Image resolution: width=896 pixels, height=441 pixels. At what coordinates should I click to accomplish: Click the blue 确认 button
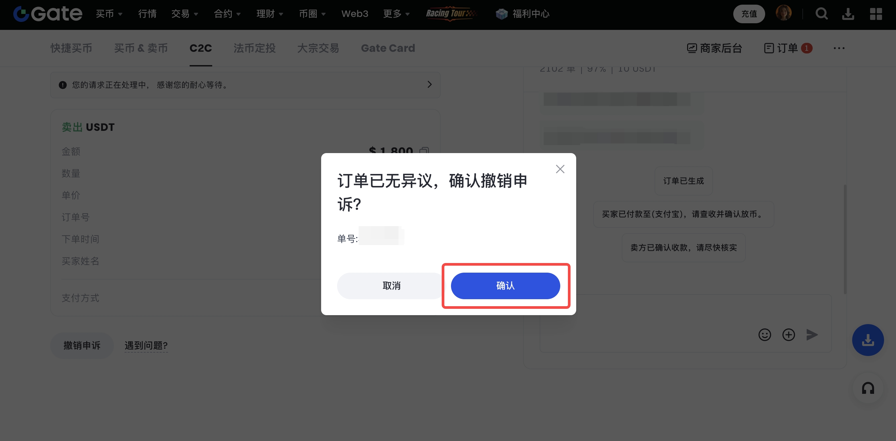(505, 286)
